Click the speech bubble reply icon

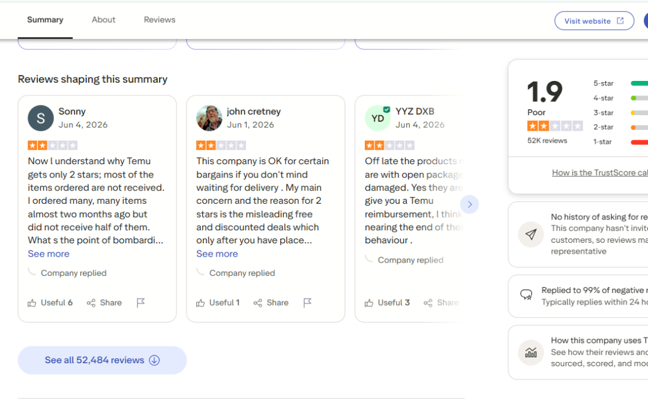coord(526,295)
